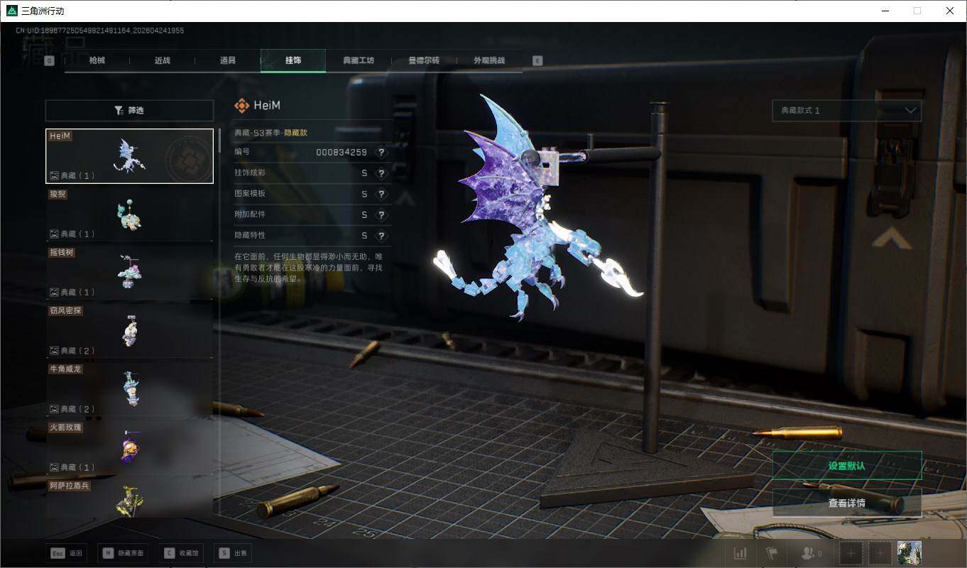This screenshot has width=967, height=568.
Task: Switch to the 曼德尔砖 tab
Action: pos(424,60)
